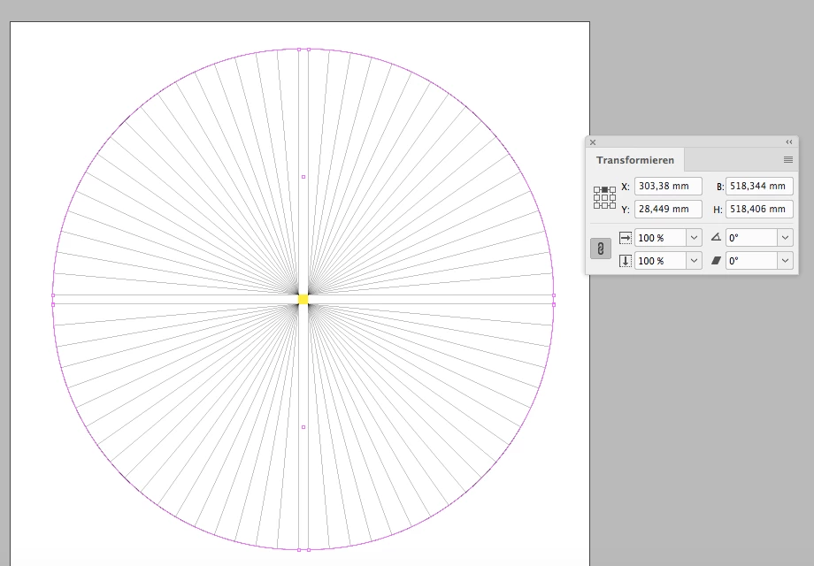Click the H: height label
The height and width of the screenshot is (566, 814).
pyautogui.click(x=718, y=210)
